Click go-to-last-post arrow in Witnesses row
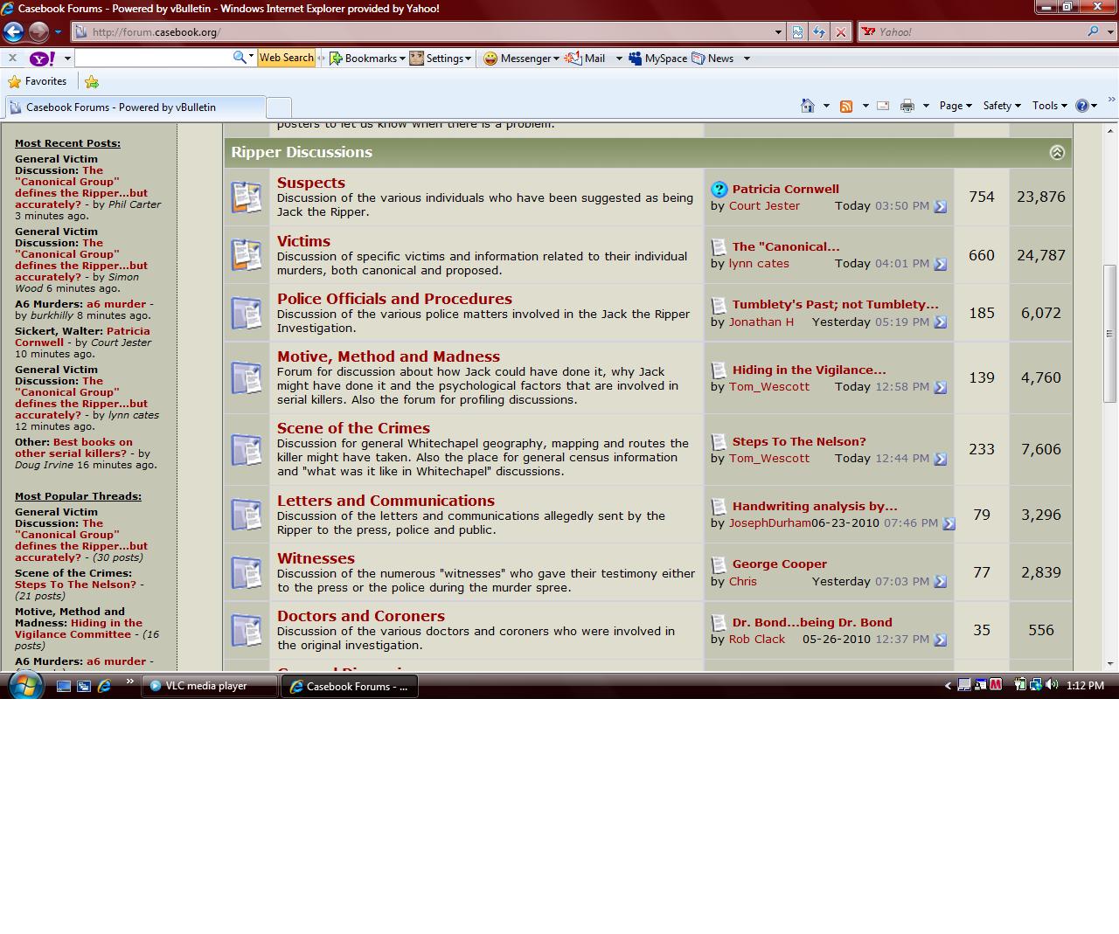 (941, 582)
